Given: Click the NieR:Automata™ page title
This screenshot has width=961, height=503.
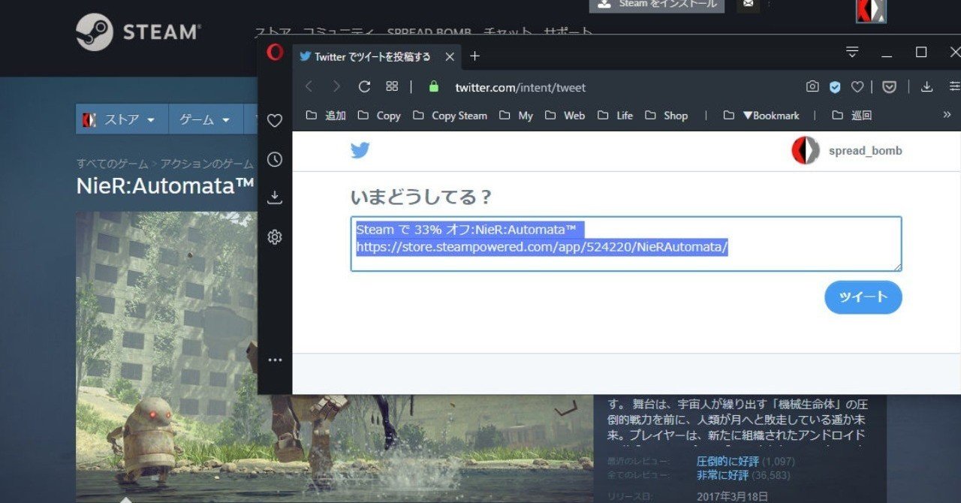Looking at the screenshot, I should tap(165, 186).
